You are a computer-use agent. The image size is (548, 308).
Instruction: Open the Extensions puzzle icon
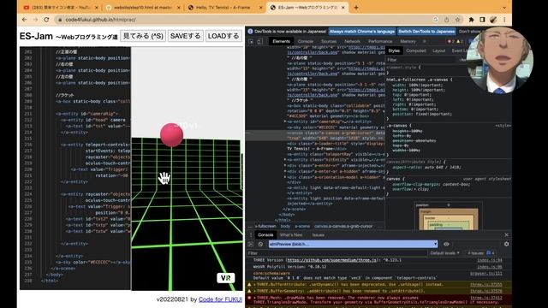[x=471, y=20]
